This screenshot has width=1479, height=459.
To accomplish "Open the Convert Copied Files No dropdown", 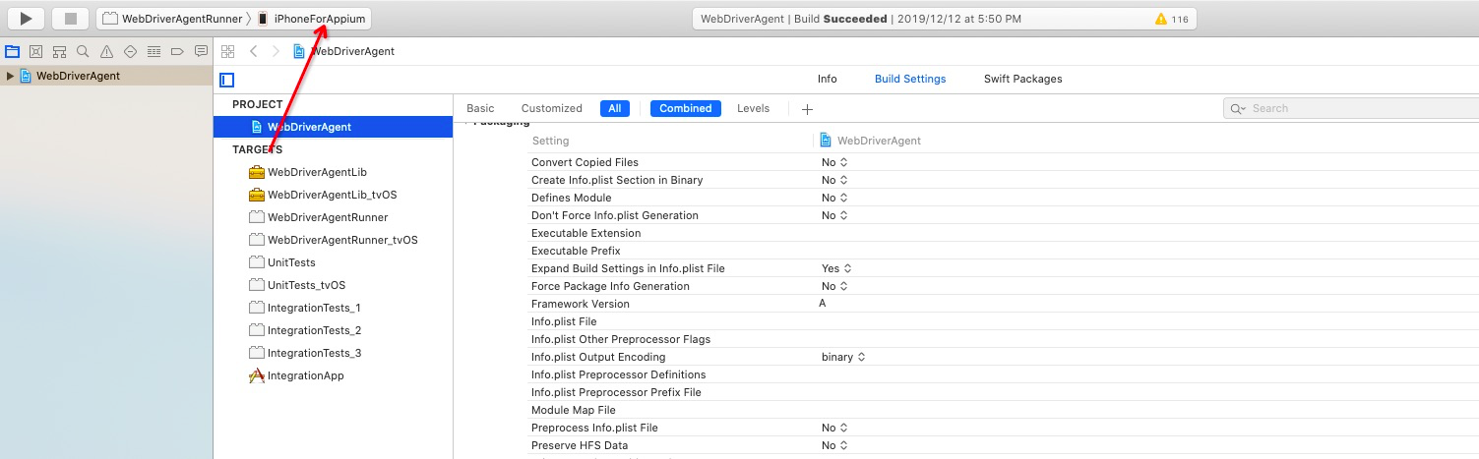I will [x=834, y=162].
